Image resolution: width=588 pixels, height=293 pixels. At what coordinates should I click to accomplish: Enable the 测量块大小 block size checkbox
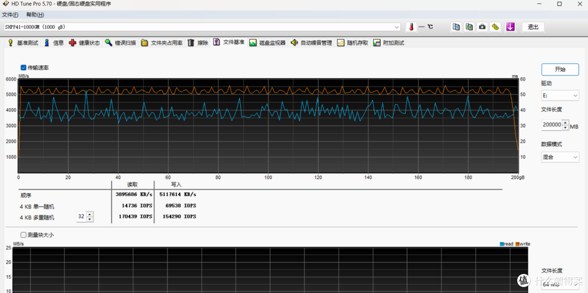pos(23,235)
